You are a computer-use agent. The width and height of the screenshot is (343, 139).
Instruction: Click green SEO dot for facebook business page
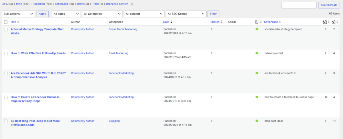pyautogui.click(x=257, y=97)
